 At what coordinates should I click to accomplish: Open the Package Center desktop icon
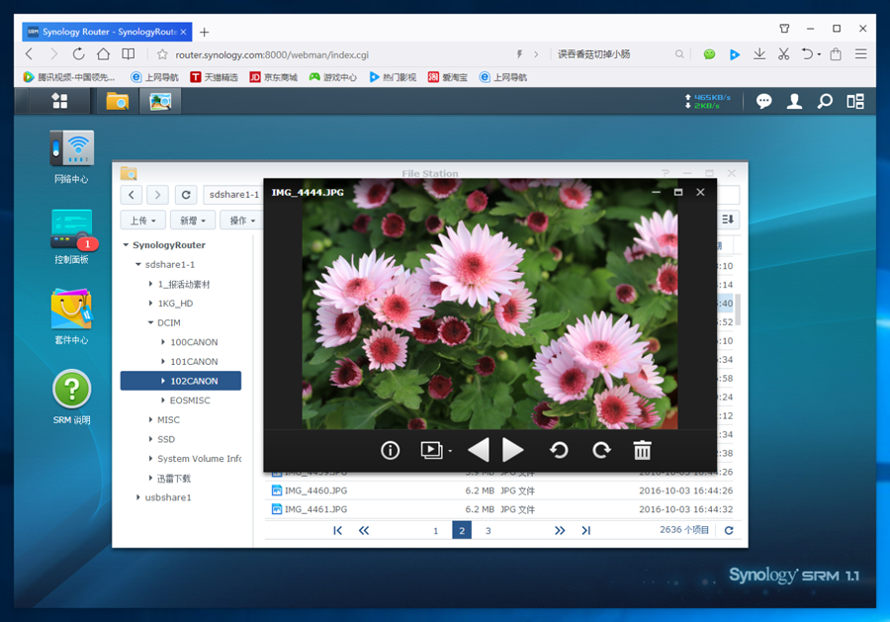pos(71,311)
